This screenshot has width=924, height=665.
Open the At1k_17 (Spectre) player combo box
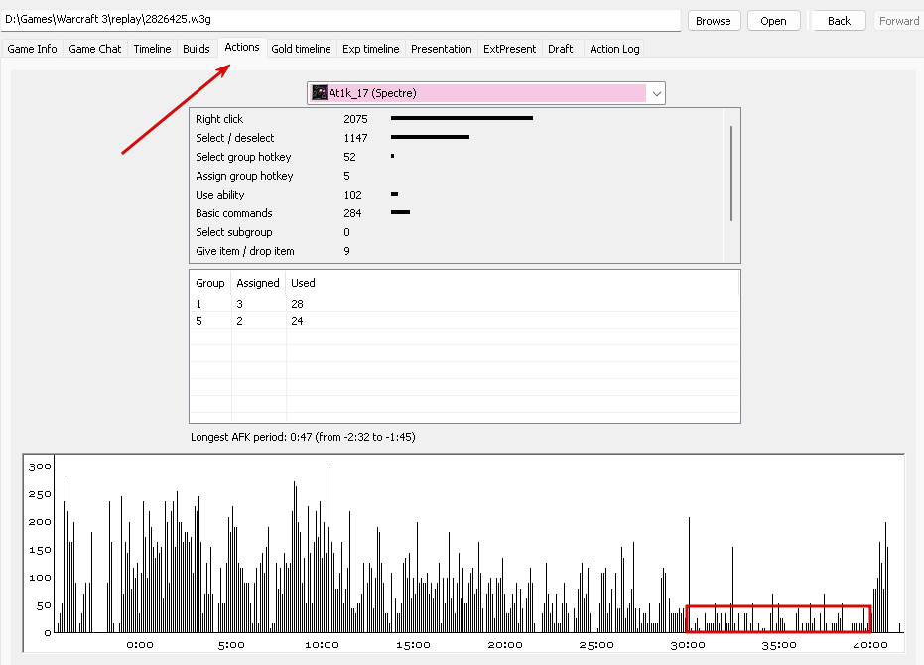coord(486,93)
